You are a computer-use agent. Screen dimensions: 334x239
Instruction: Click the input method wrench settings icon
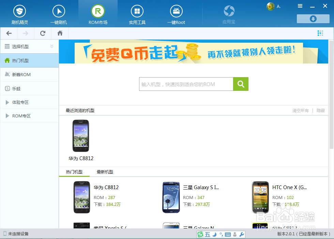pos(242,235)
